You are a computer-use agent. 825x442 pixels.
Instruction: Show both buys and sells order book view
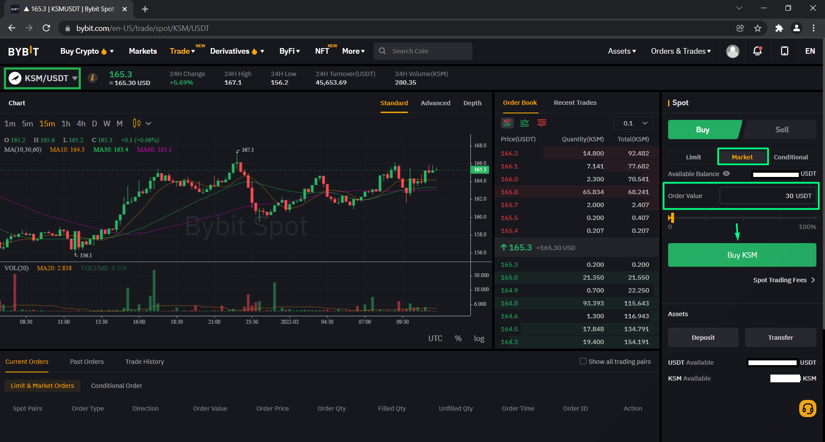pos(507,123)
